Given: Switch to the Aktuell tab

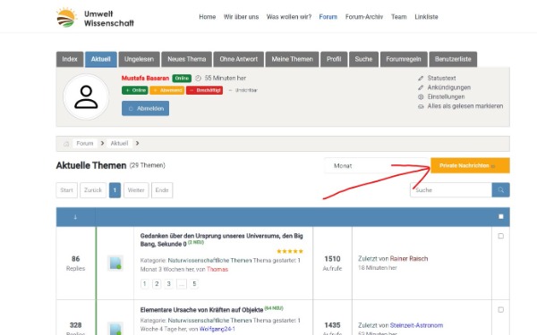Looking at the screenshot, I should pyautogui.click(x=100, y=59).
